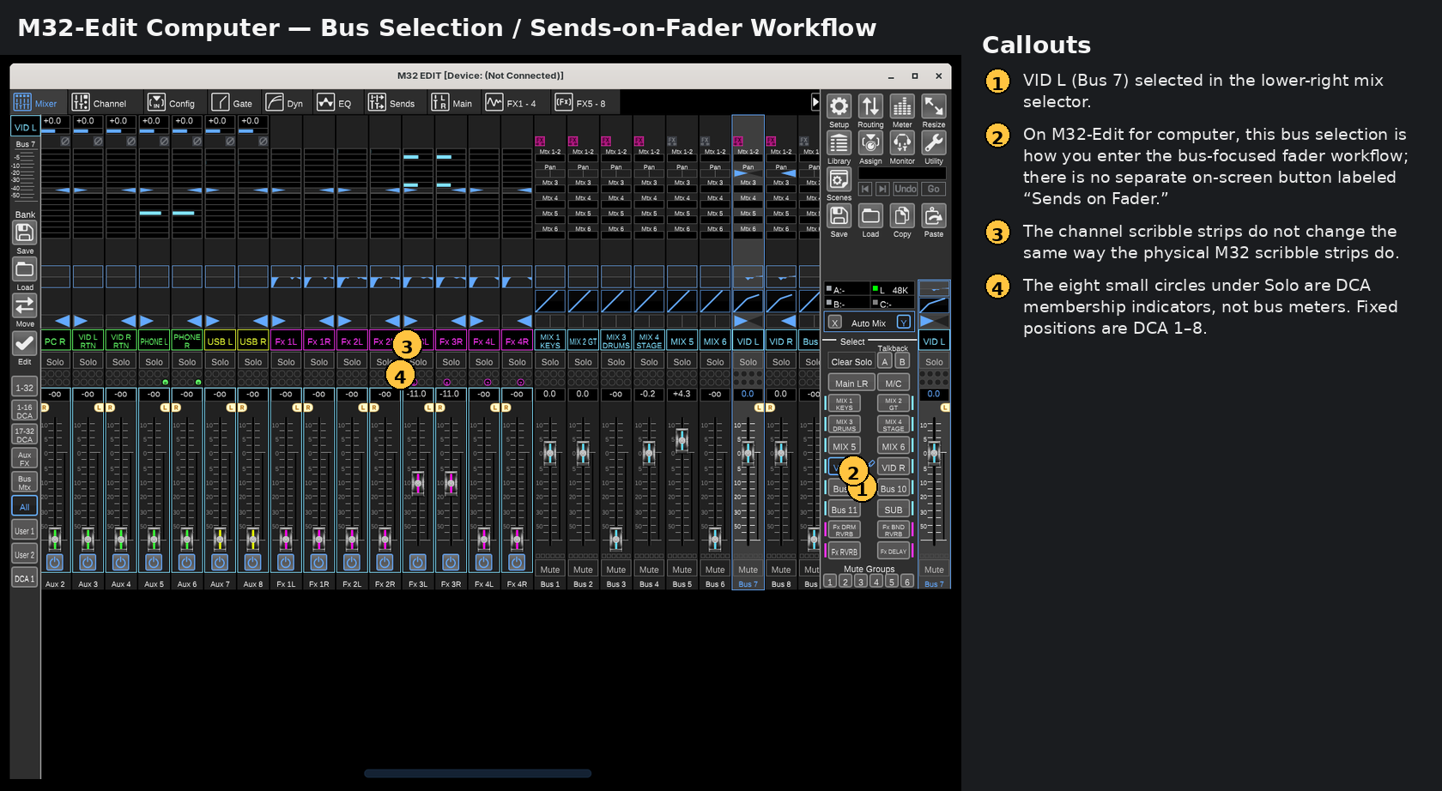Click the selected VID L strip fader handle
The height and width of the screenshot is (791, 1442).
tap(748, 451)
